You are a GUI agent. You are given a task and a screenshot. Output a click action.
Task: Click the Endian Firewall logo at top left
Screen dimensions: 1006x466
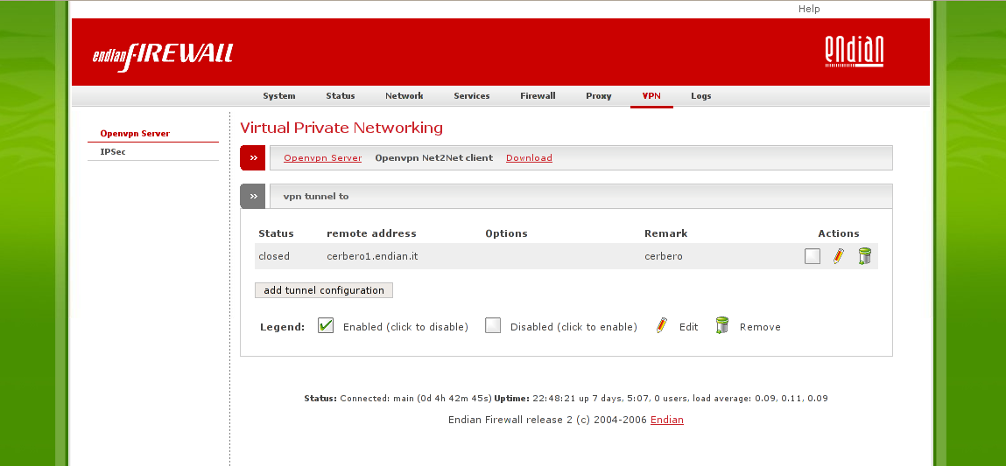[x=162, y=57]
